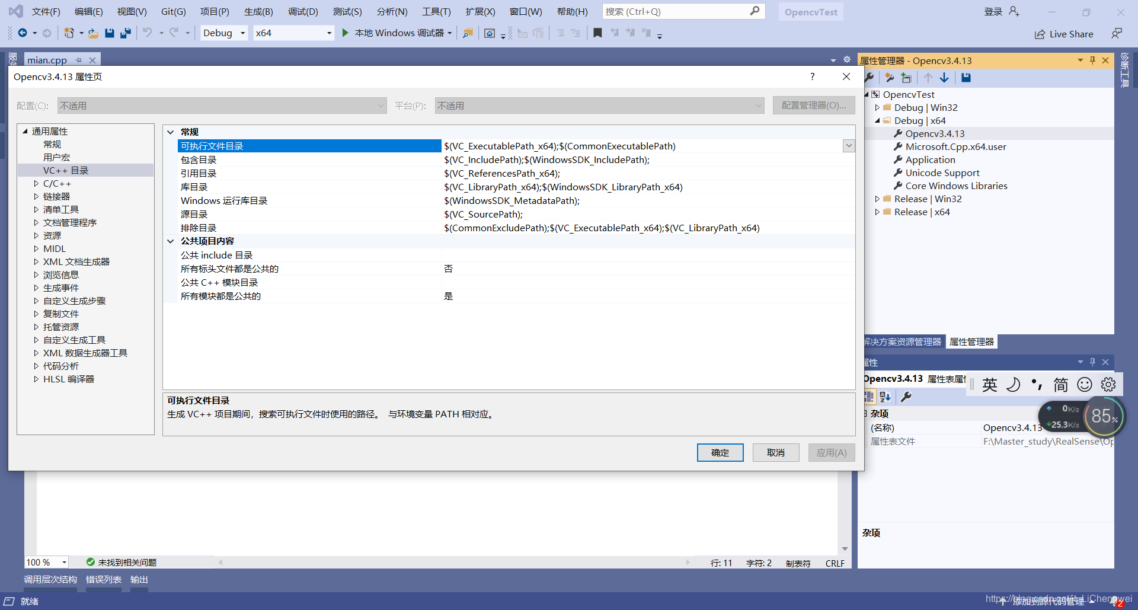Viewport: 1138px width, 610px height.
Task: Click alphabetical sort icon in Properties panel
Action: coord(885,397)
